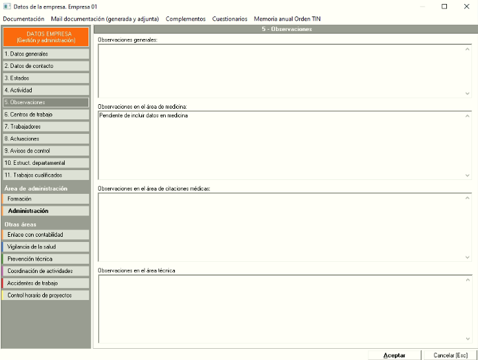This screenshot has width=478, height=360.
Task: Select 1. Datos generales section
Action: (x=46, y=54)
